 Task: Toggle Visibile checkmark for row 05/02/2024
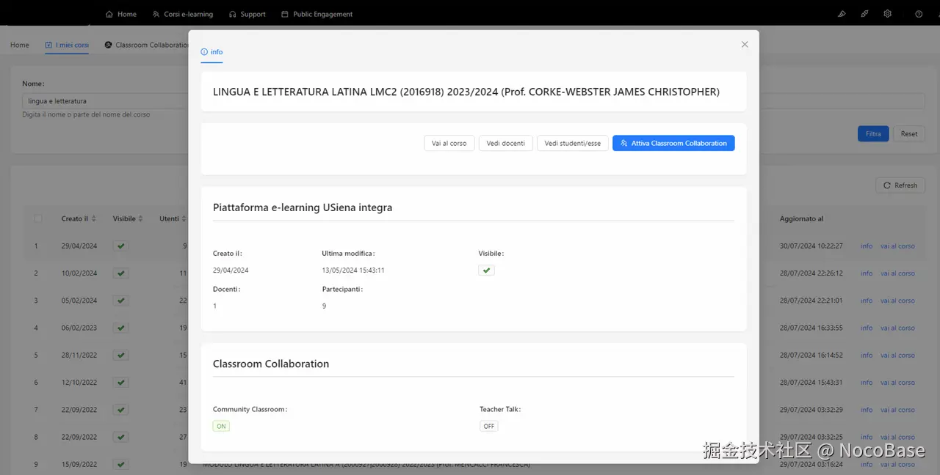(x=121, y=301)
